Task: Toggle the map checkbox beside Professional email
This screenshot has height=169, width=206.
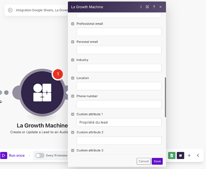Action: click(x=73, y=24)
